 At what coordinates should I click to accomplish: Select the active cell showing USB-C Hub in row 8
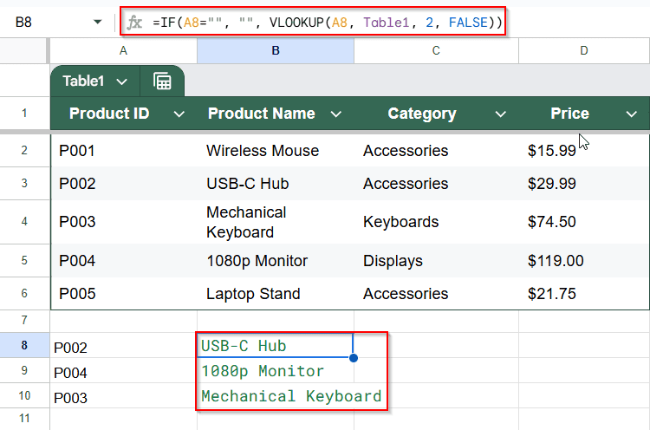[276, 345]
